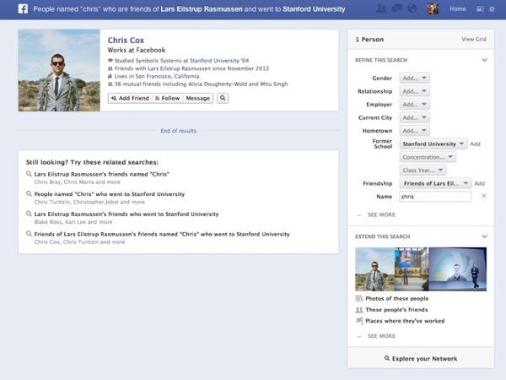Collapse the Refine This Search section
The height and width of the screenshot is (380, 506).
484,60
